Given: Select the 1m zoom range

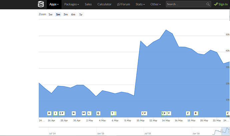Looking at the screenshot, I should (x=58, y=14).
